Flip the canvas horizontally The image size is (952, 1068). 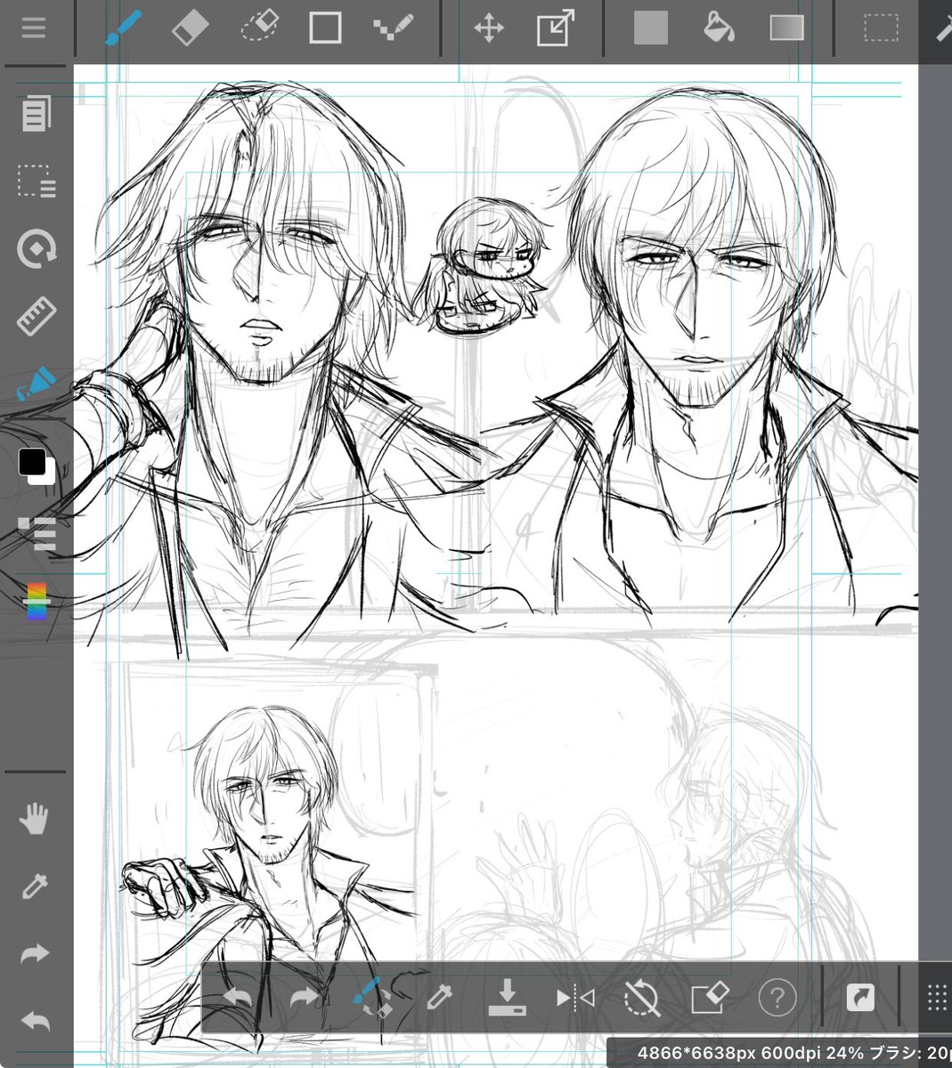[x=574, y=998]
